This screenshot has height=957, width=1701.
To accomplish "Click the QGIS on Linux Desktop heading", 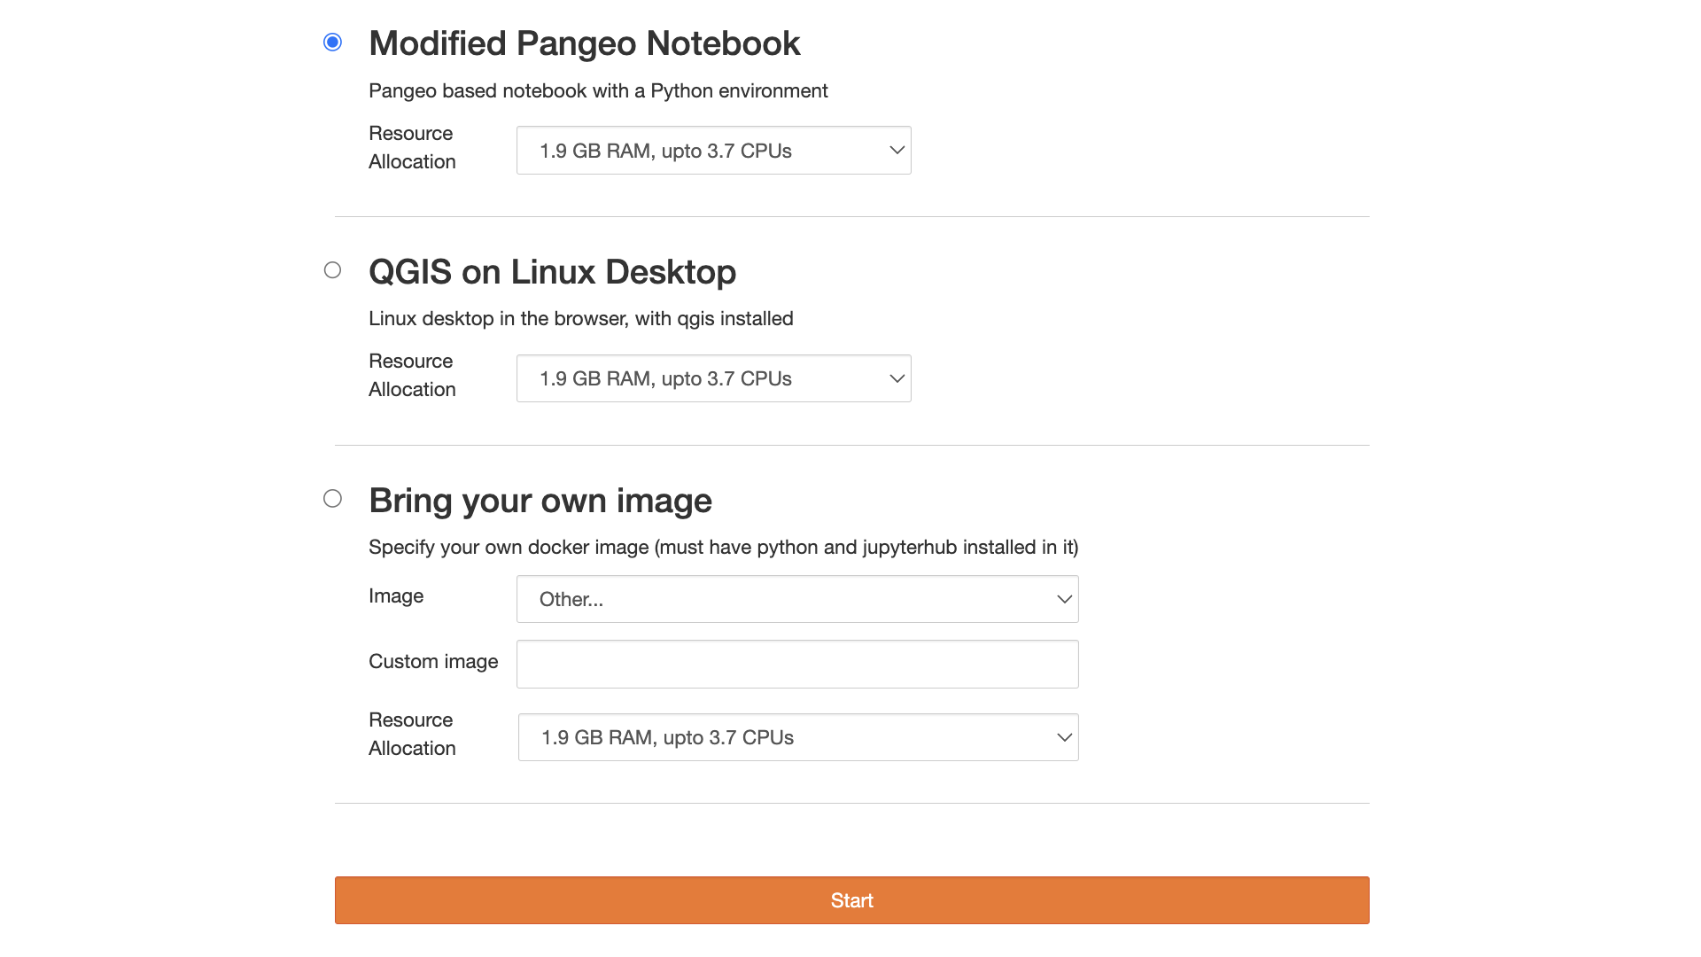I will tap(552, 272).
